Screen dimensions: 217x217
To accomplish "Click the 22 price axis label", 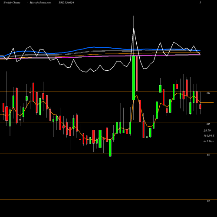I will (x=208, y=124).
